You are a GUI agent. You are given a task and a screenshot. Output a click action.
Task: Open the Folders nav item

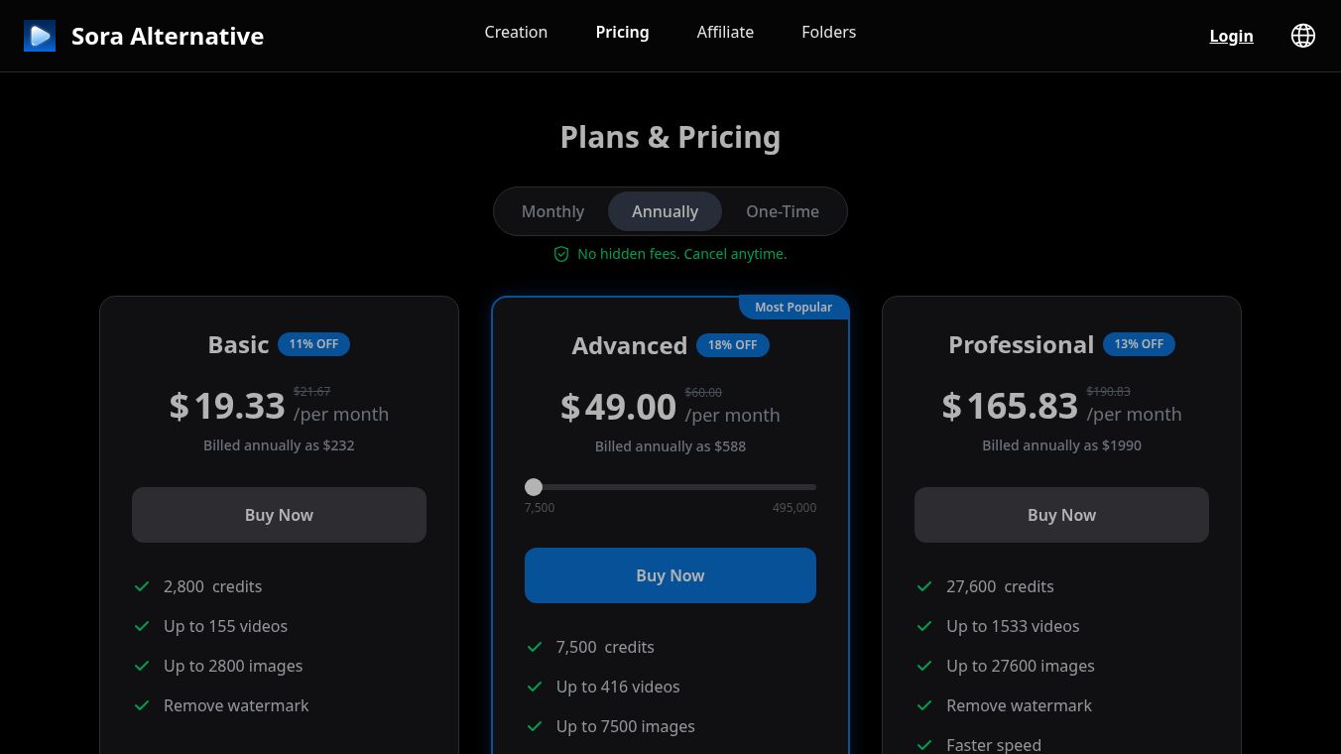[828, 32]
